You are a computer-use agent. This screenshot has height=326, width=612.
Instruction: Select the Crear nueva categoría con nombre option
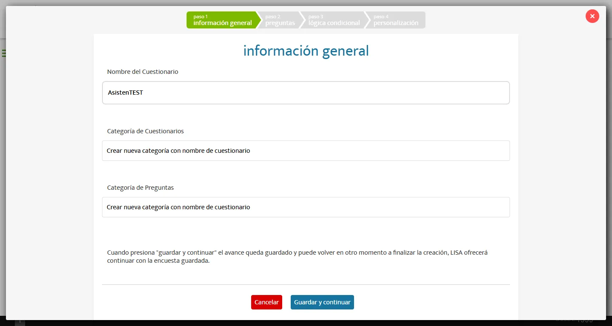pos(306,151)
